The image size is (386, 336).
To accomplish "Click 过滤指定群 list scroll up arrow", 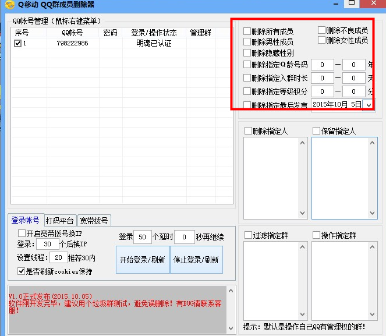I will pyautogui.click(x=303, y=247).
